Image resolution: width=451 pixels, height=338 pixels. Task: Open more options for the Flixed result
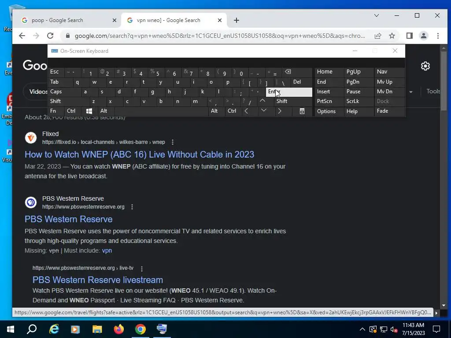[172, 142]
